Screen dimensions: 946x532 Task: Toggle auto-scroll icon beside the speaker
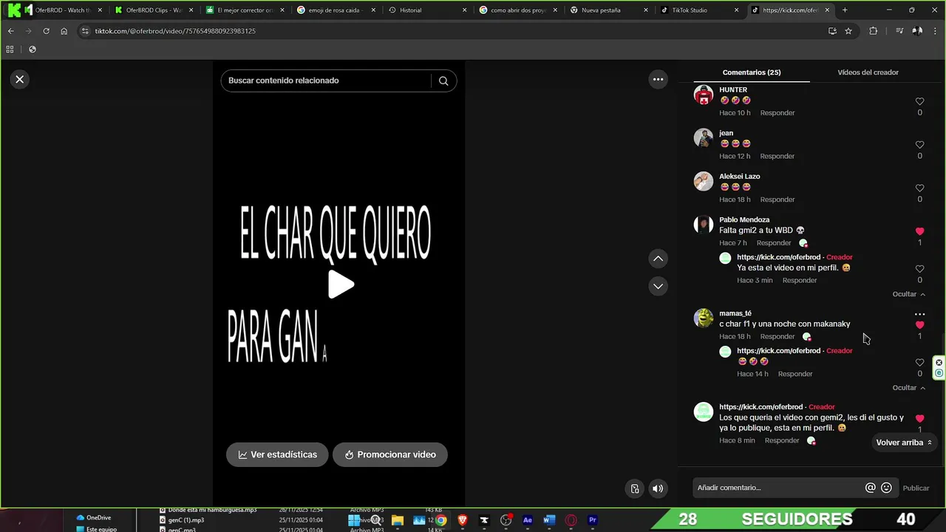pos(634,488)
